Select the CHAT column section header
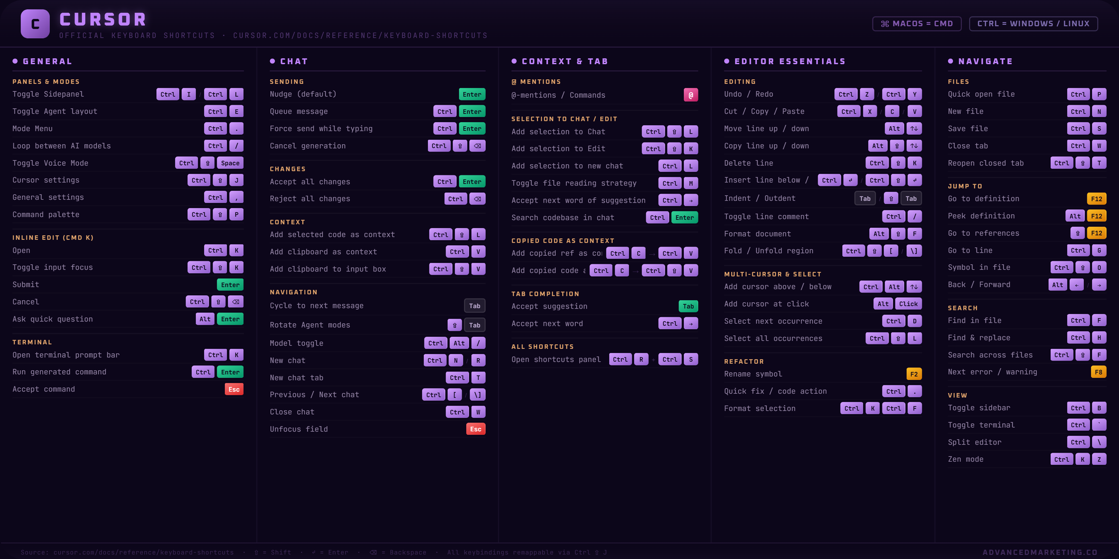This screenshot has height=559, width=1119. coord(294,61)
